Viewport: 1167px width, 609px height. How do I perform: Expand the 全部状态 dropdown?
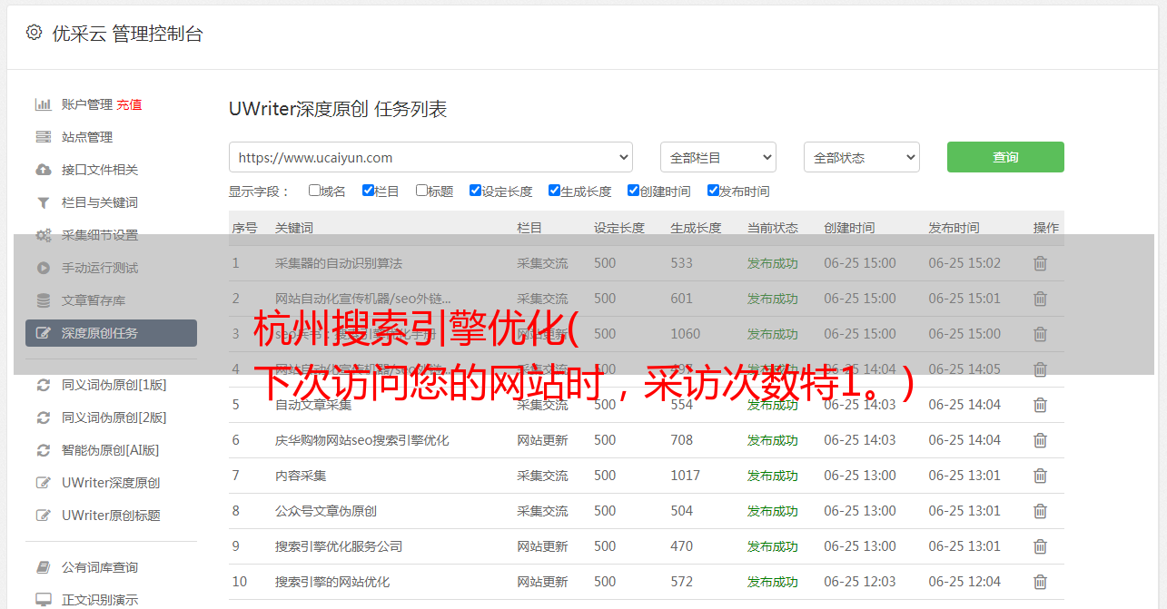point(861,157)
